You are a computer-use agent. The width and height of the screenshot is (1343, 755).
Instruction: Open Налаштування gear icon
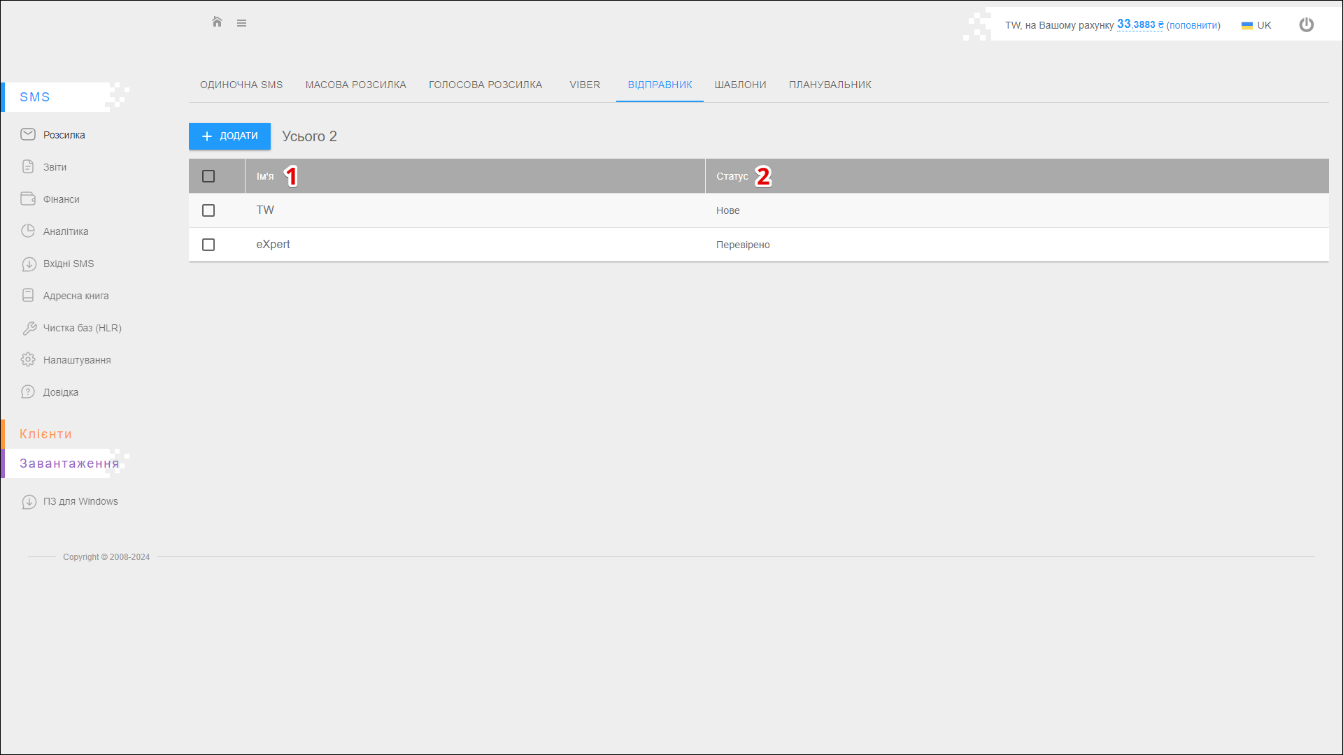coord(28,359)
